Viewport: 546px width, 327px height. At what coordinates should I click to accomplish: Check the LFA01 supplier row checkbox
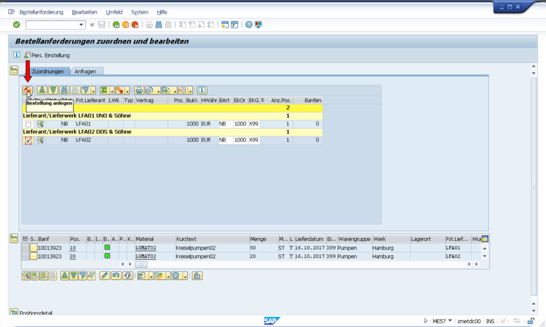[x=28, y=124]
